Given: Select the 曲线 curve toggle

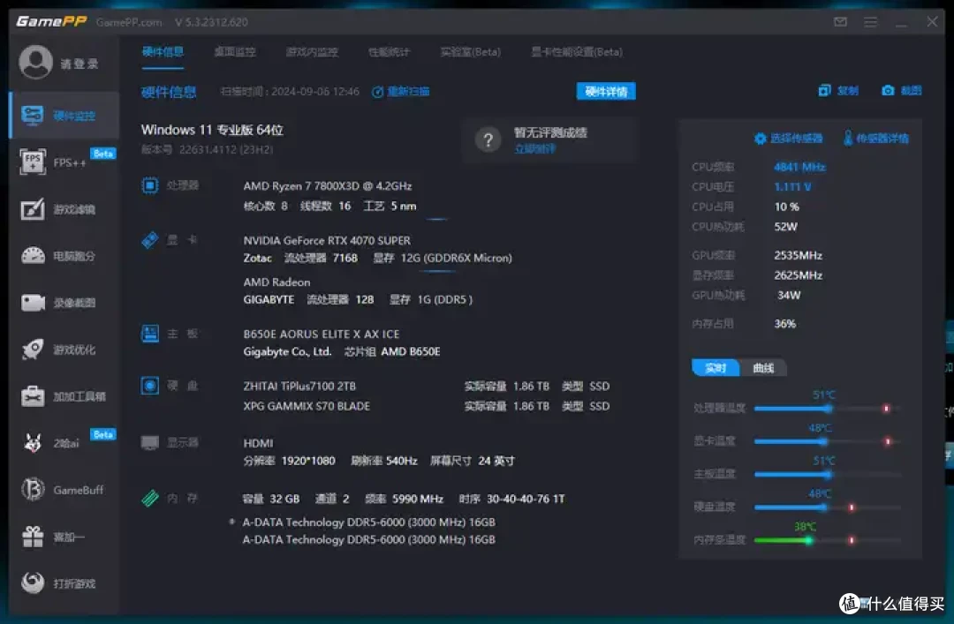Looking at the screenshot, I should [x=763, y=367].
